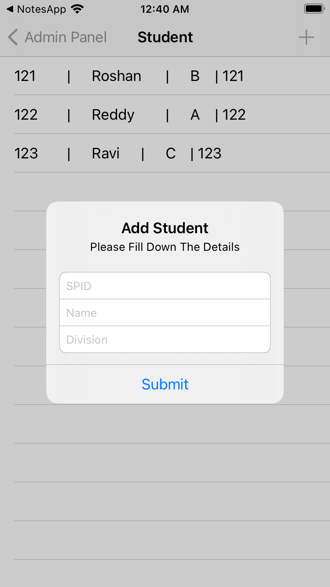Image resolution: width=330 pixels, height=587 pixels.
Task: Tap the Name input field
Action: 165,312
